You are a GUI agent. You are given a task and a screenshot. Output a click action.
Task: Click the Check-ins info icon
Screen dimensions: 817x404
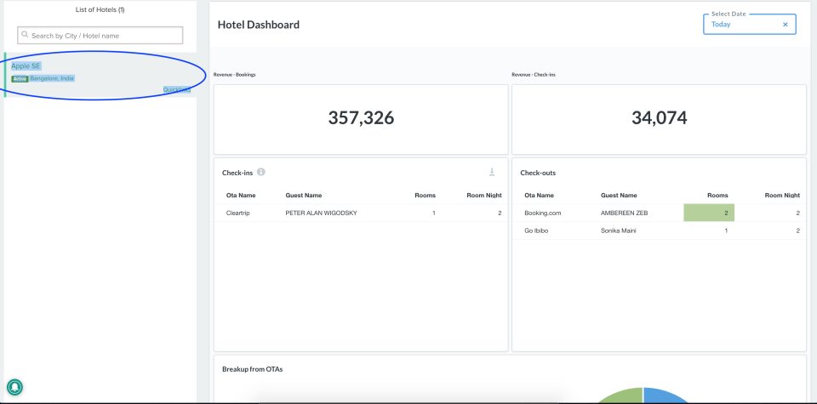coord(261,172)
